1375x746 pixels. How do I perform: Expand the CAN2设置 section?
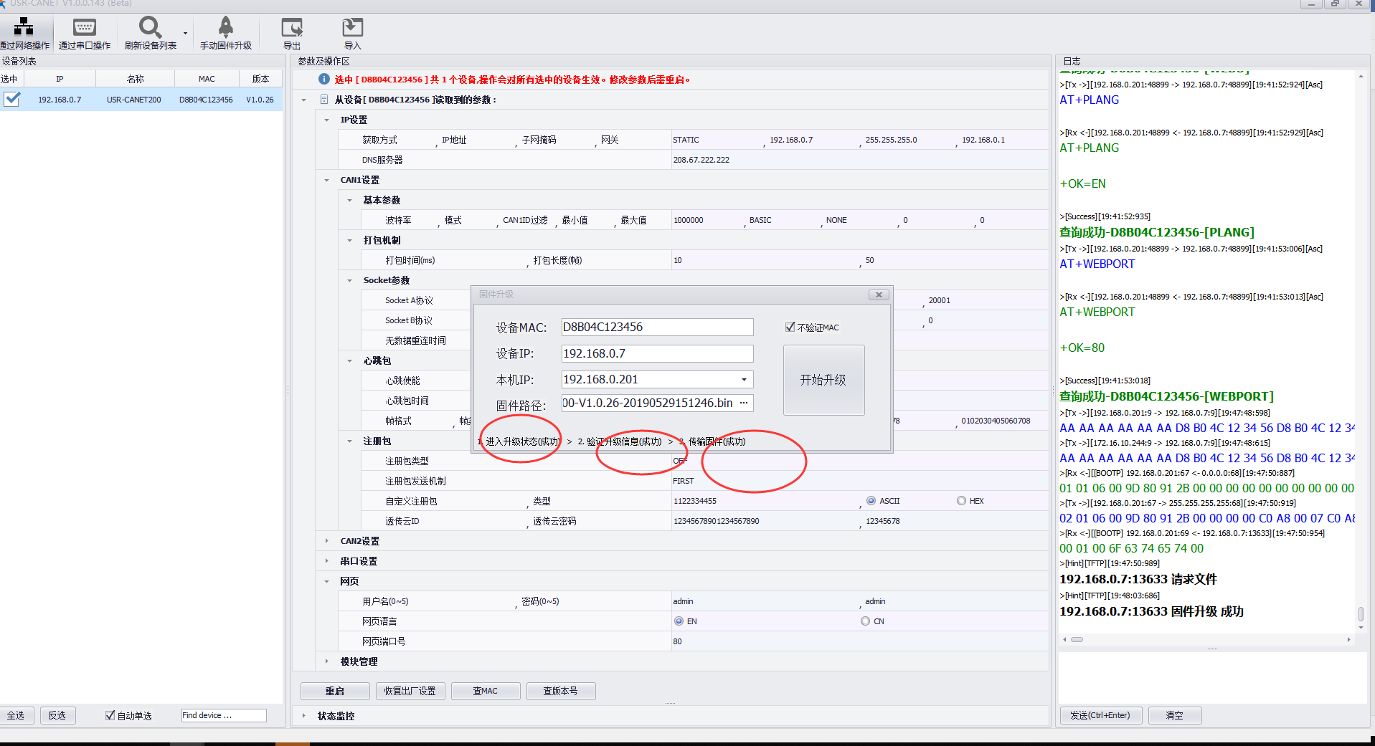(x=327, y=541)
